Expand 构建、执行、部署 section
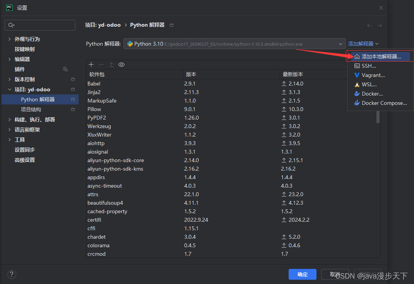The height and width of the screenshot is (284, 414). [10, 120]
